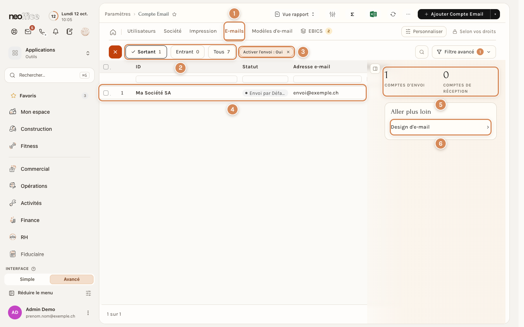Clear filters with the red X button

click(115, 52)
